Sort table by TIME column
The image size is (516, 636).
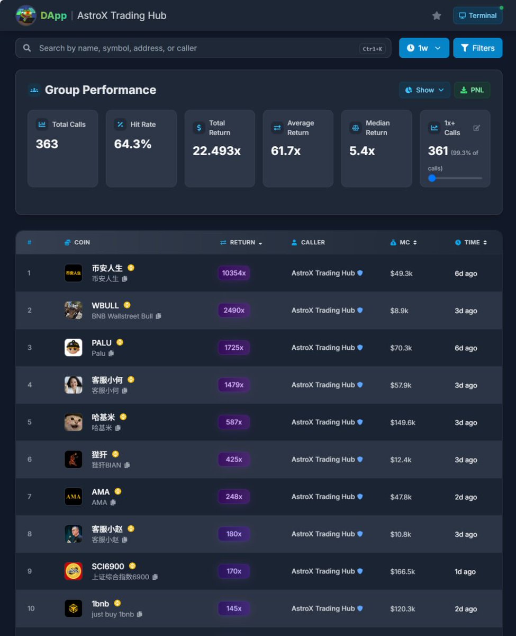(x=471, y=242)
